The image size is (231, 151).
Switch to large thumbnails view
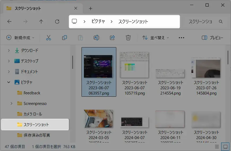(x=225, y=146)
